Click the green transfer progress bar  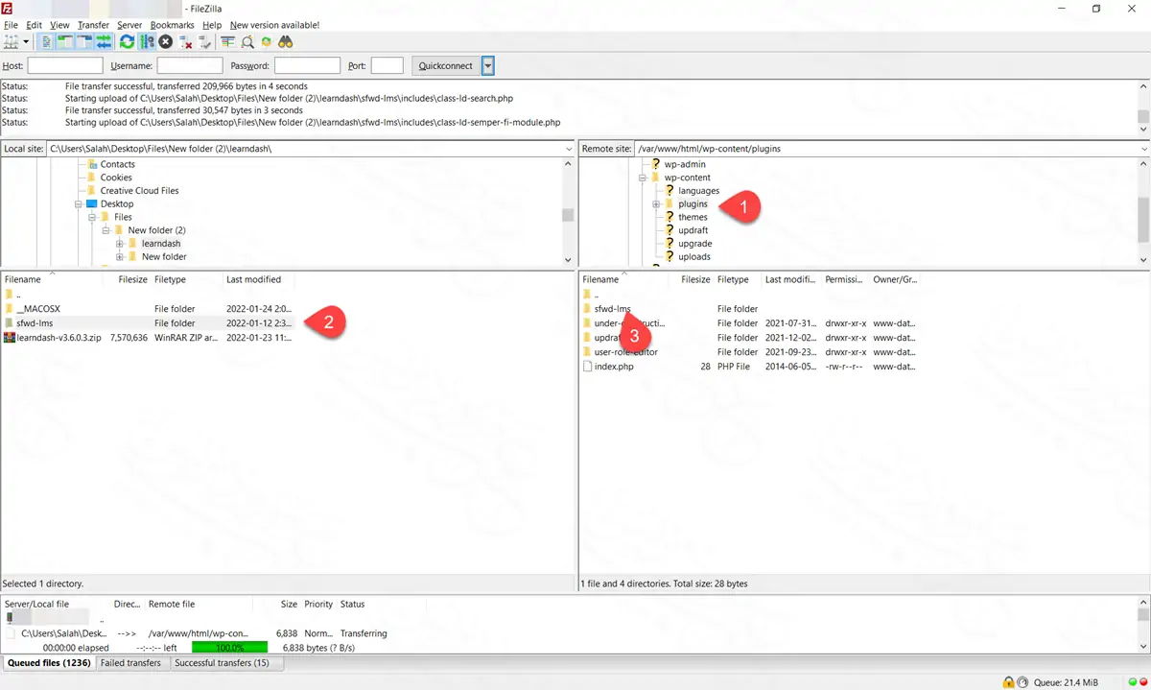click(x=229, y=648)
